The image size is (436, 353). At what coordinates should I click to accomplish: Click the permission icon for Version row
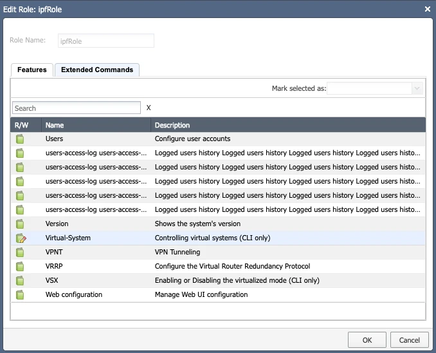(21, 224)
